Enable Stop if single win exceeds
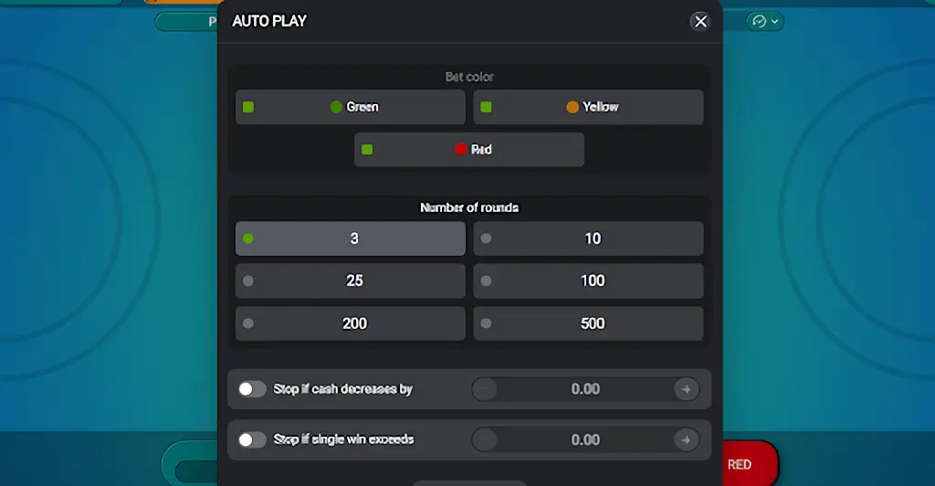Viewport: 935px width, 486px height. click(x=252, y=439)
